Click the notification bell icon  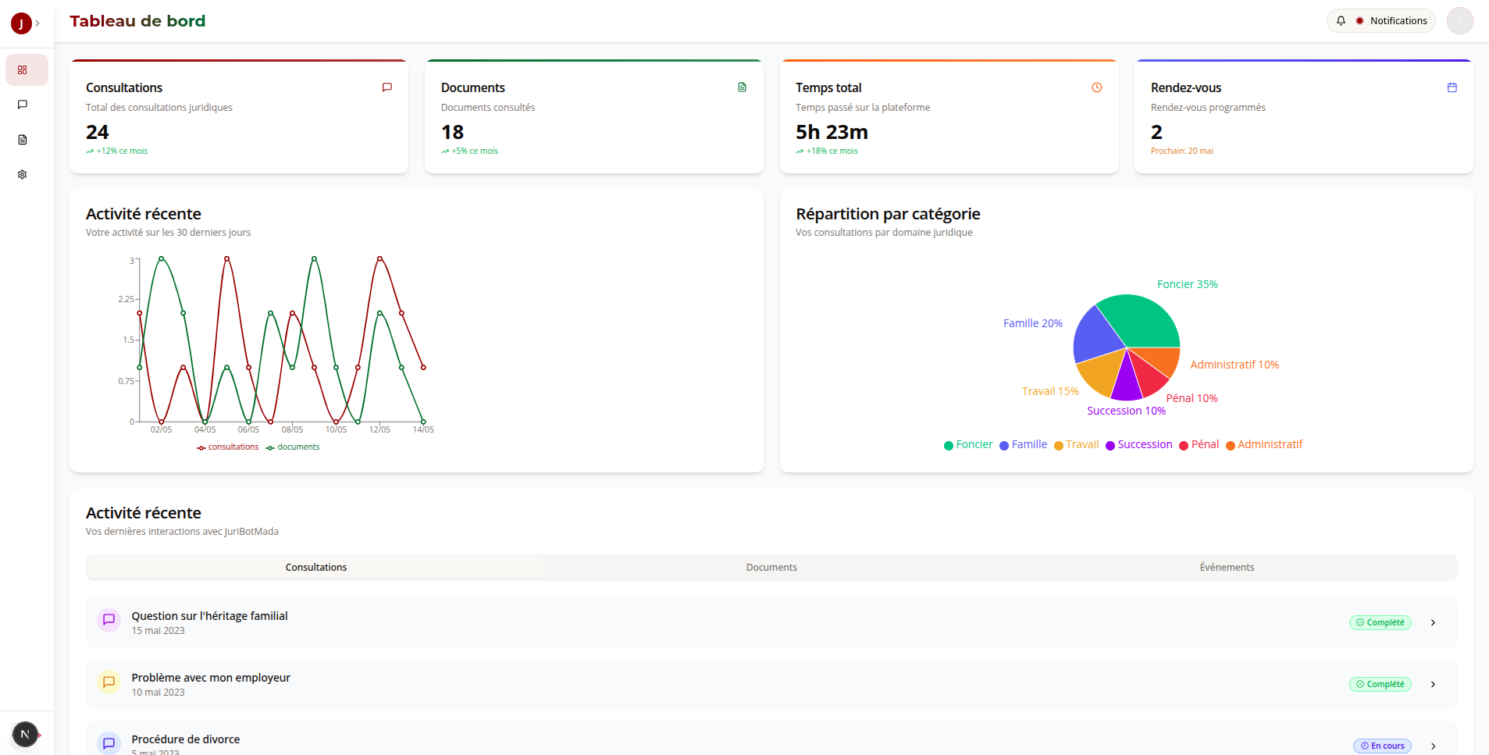tap(1341, 21)
